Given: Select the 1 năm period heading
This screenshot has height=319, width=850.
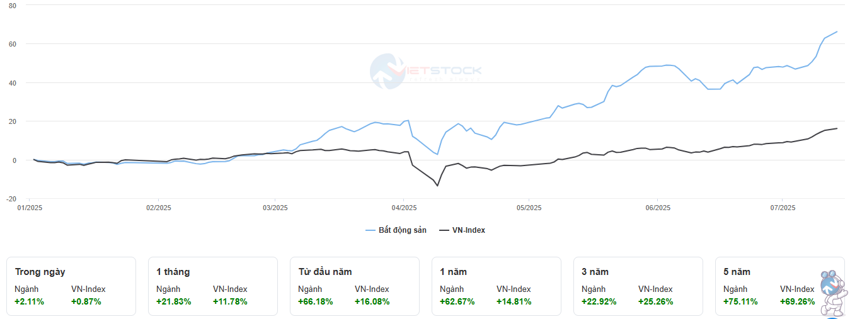Looking at the screenshot, I should [x=453, y=272].
